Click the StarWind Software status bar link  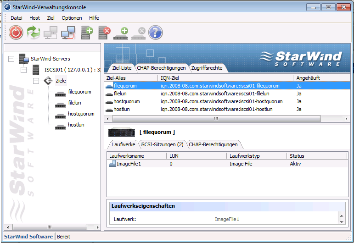[28, 237]
